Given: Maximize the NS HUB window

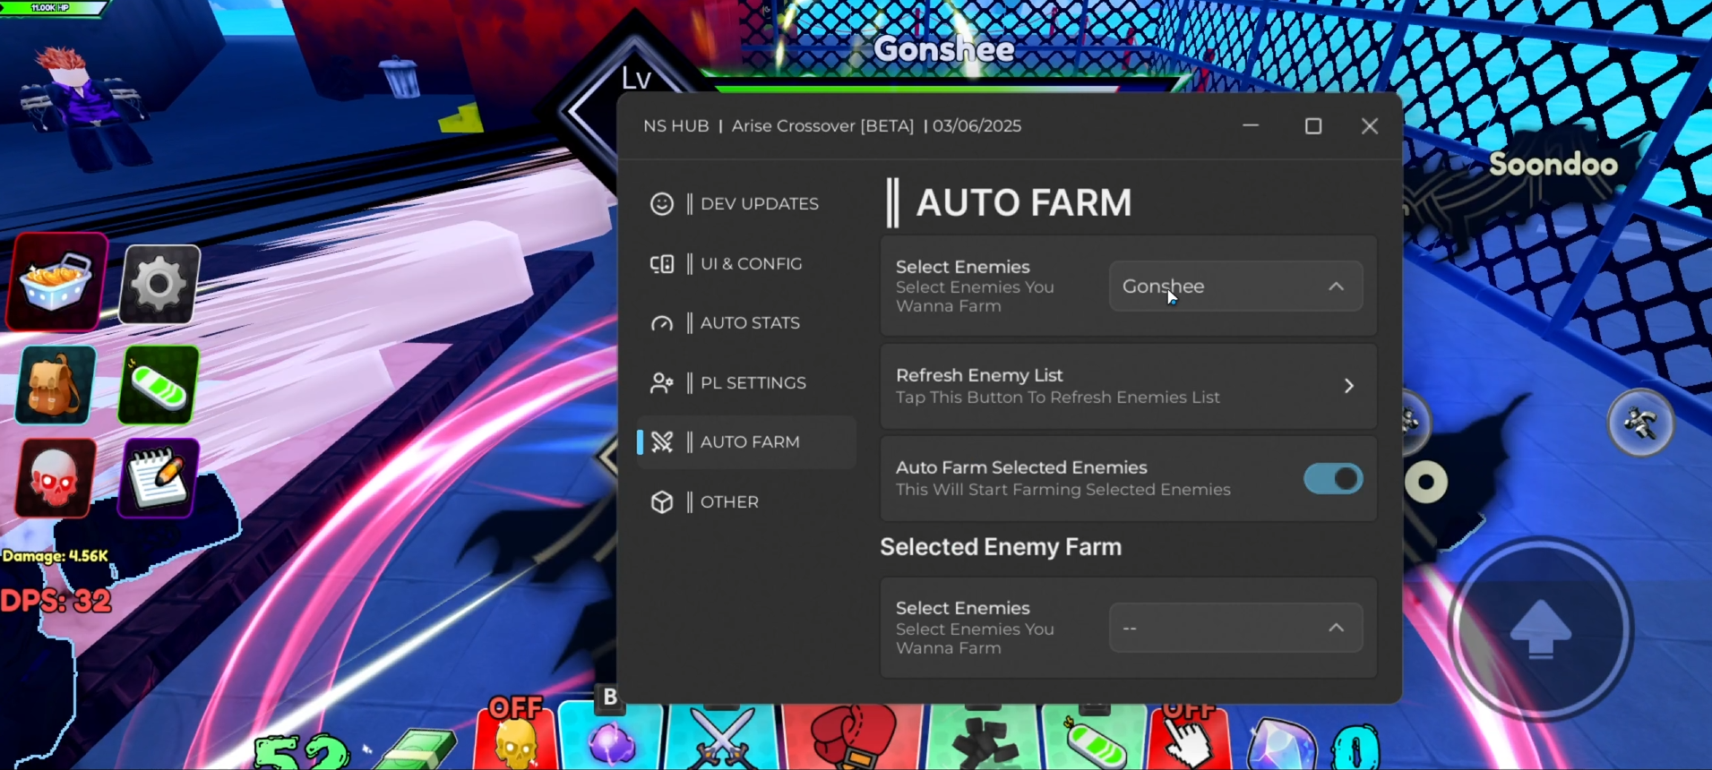Looking at the screenshot, I should (1312, 126).
